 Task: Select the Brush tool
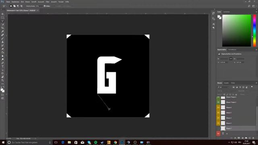(x=2, y=39)
